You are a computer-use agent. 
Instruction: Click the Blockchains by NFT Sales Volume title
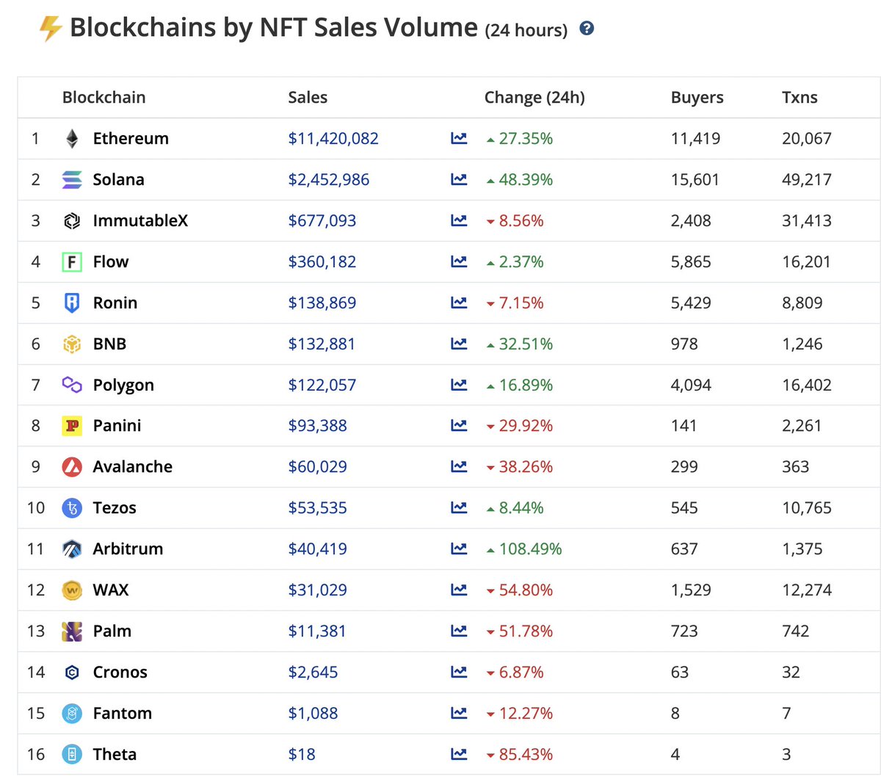(274, 28)
